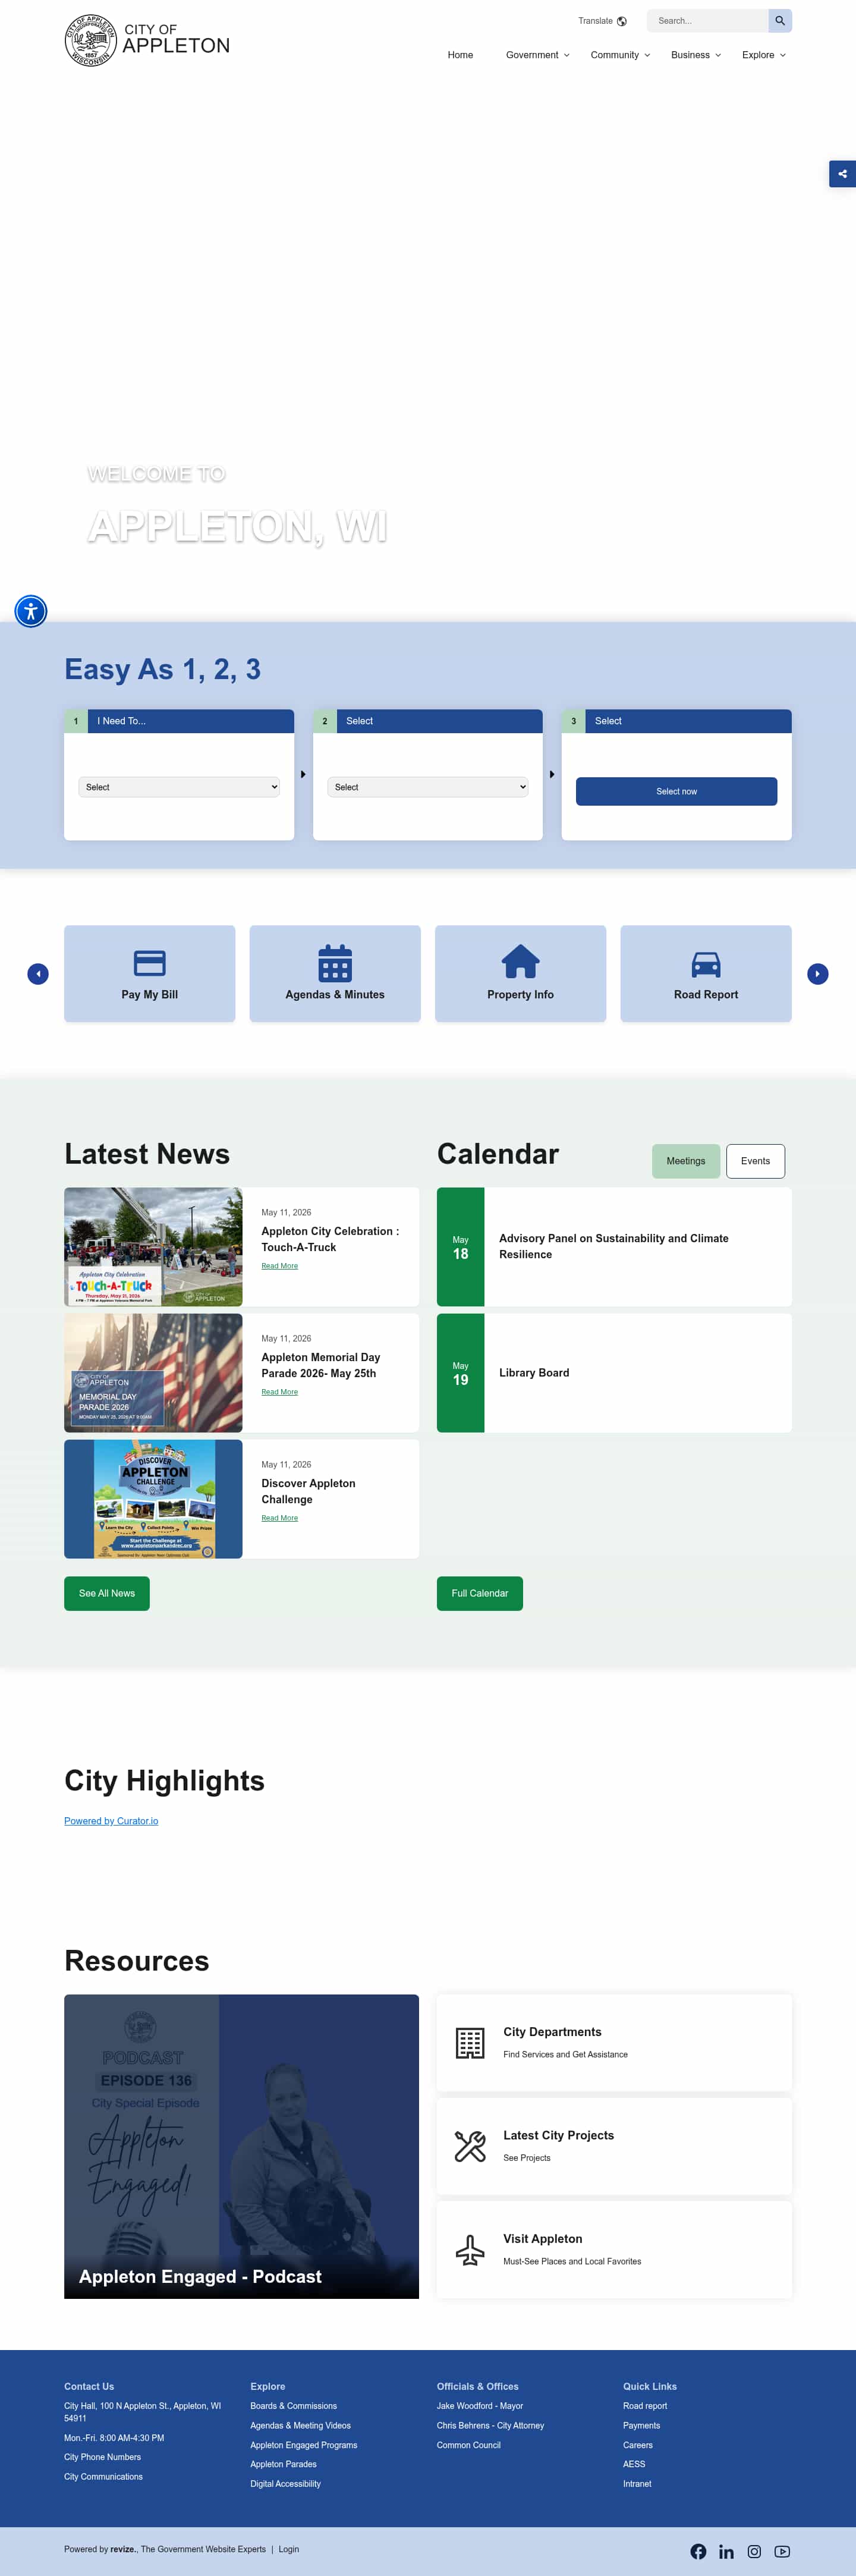Click the City Departments building icon
The height and width of the screenshot is (2576, 856).
(470, 2043)
